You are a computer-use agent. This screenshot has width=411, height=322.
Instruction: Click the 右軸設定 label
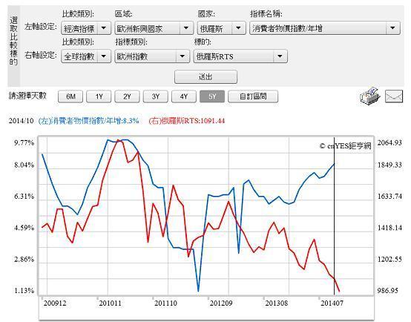click(x=41, y=55)
